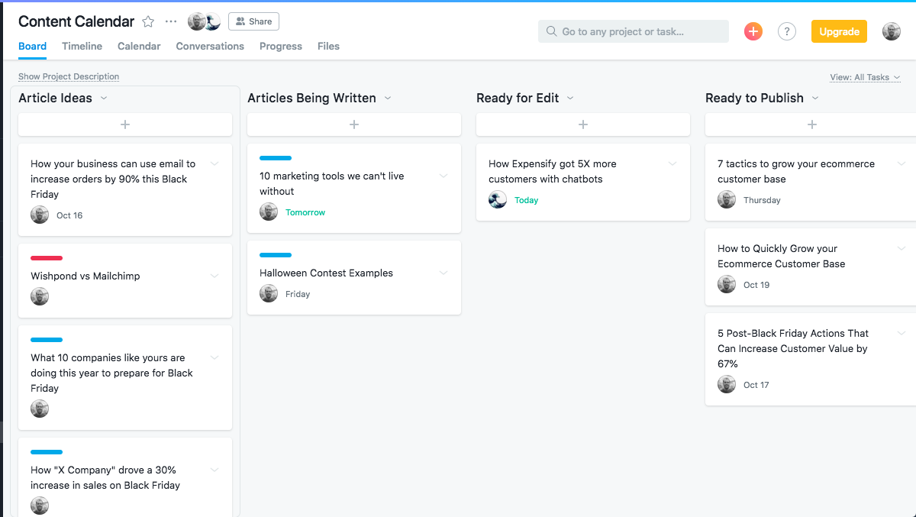Click the blue tag on What 10 companies card
Image resolution: width=916 pixels, height=517 pixels.
coord(47,340)
